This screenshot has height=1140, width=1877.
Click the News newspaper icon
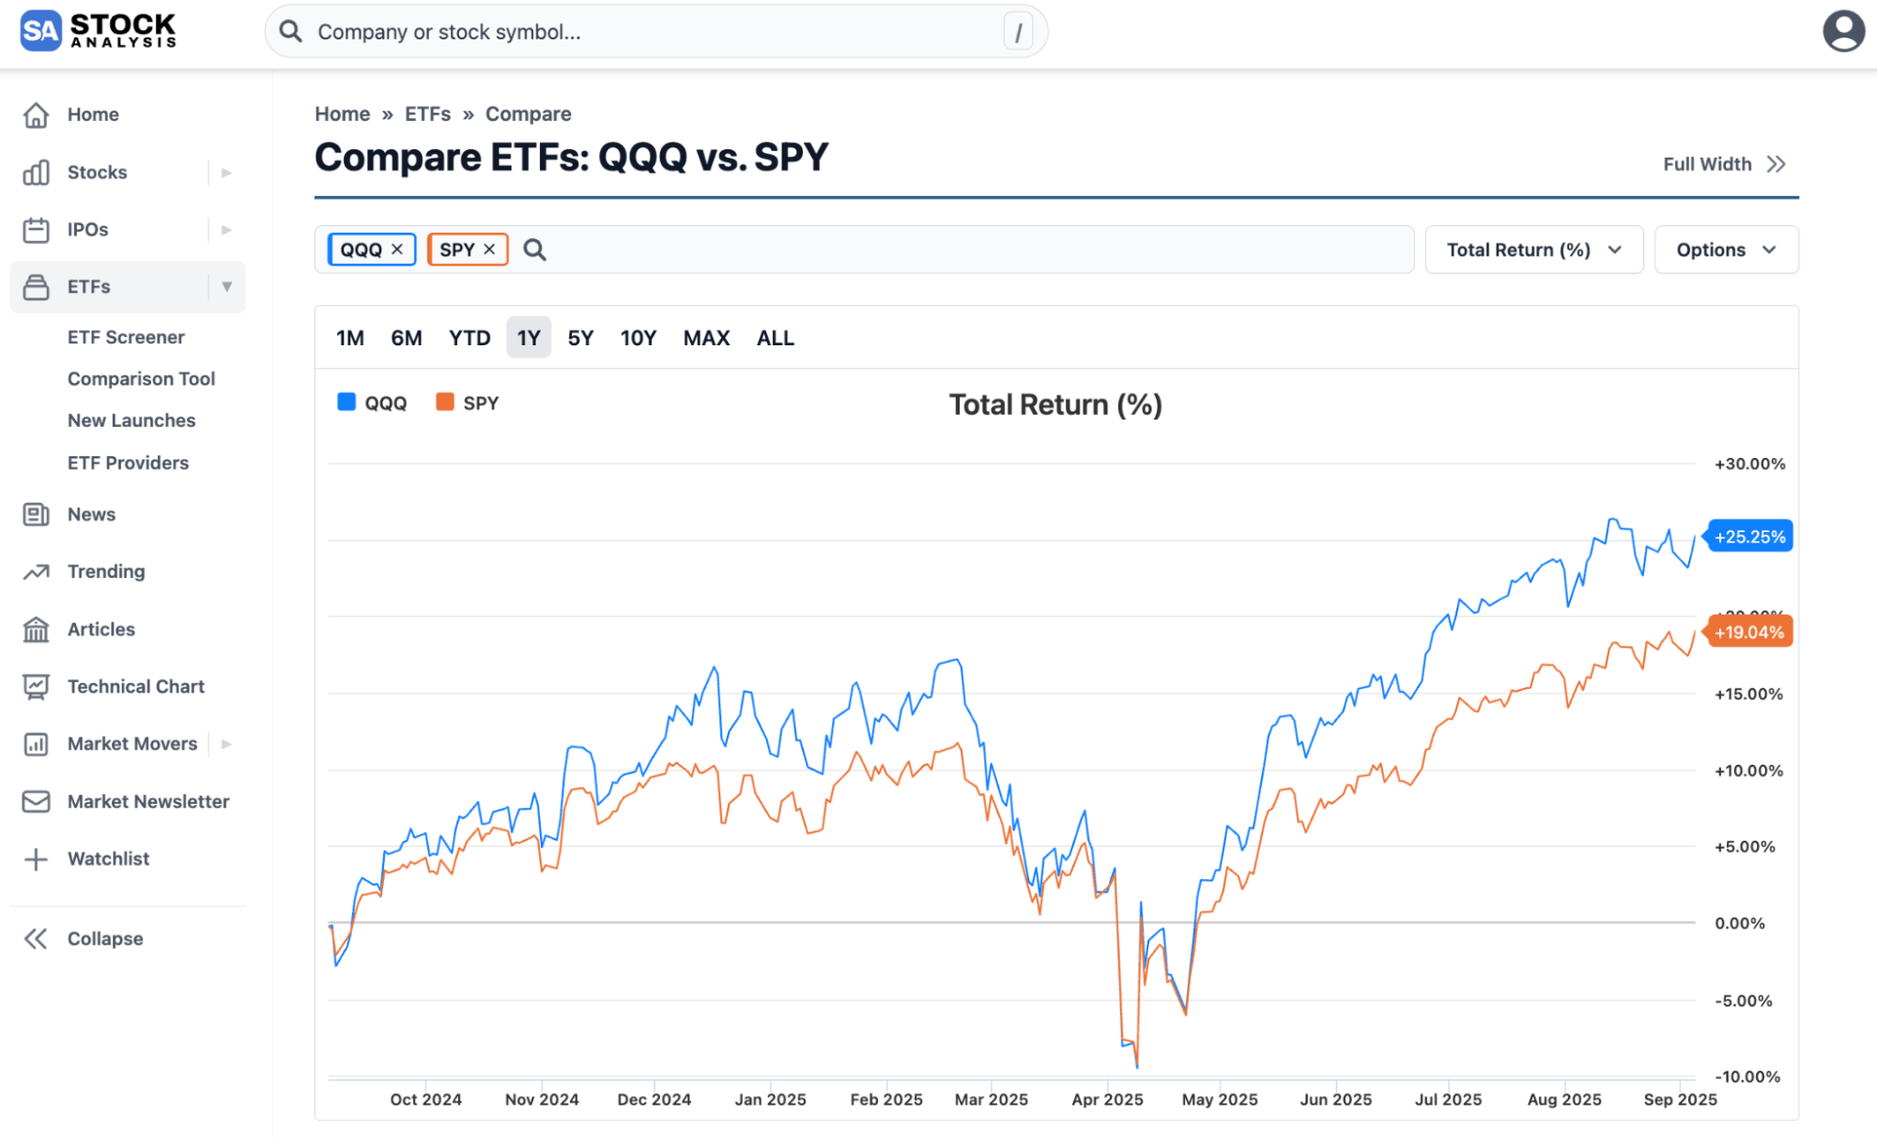[x=36, y=514]
